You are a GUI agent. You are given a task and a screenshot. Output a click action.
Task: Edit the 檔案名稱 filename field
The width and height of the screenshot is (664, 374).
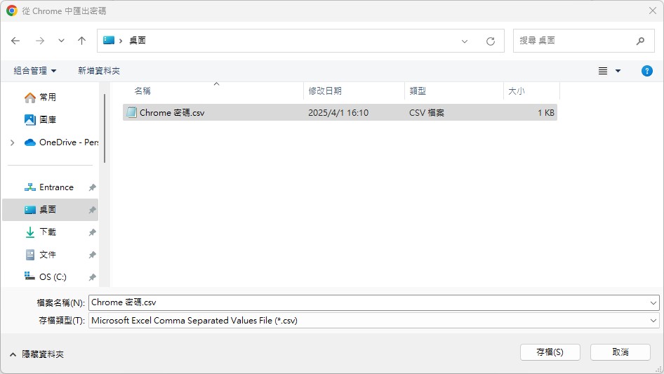pyautogui.click(x=368, y=302)
